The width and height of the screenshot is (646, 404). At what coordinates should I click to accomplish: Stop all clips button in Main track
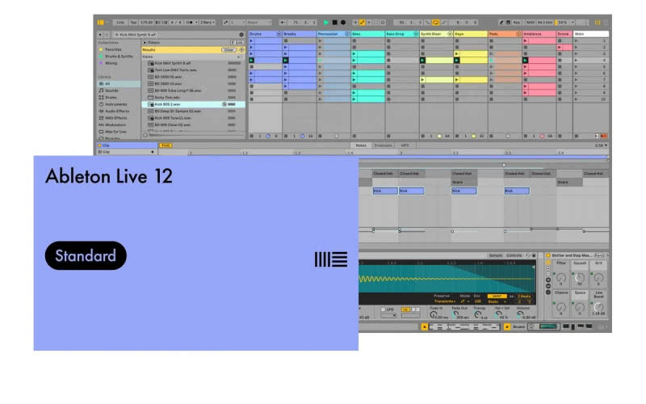pyautogui.click(x=577, y=136)
